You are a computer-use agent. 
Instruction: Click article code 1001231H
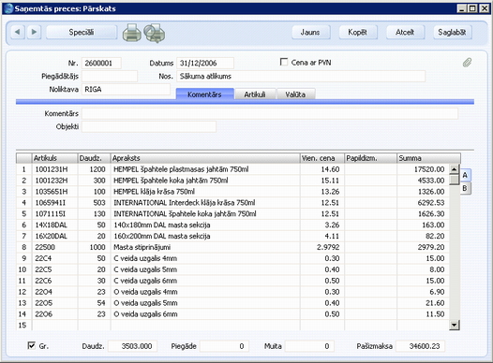coord(52,169)
